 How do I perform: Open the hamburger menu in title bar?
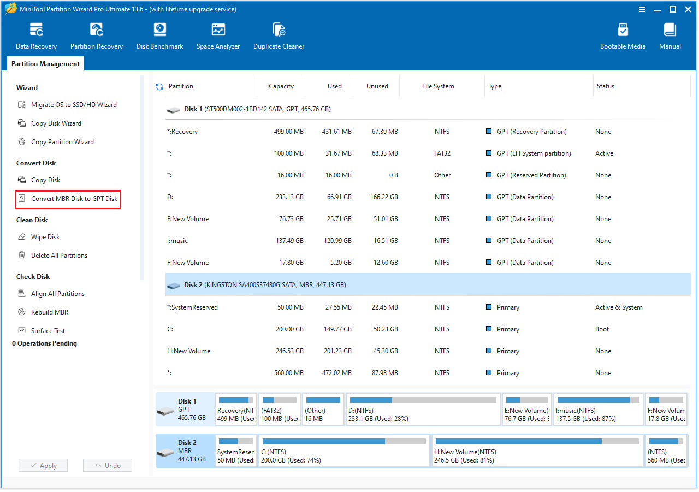643,9
